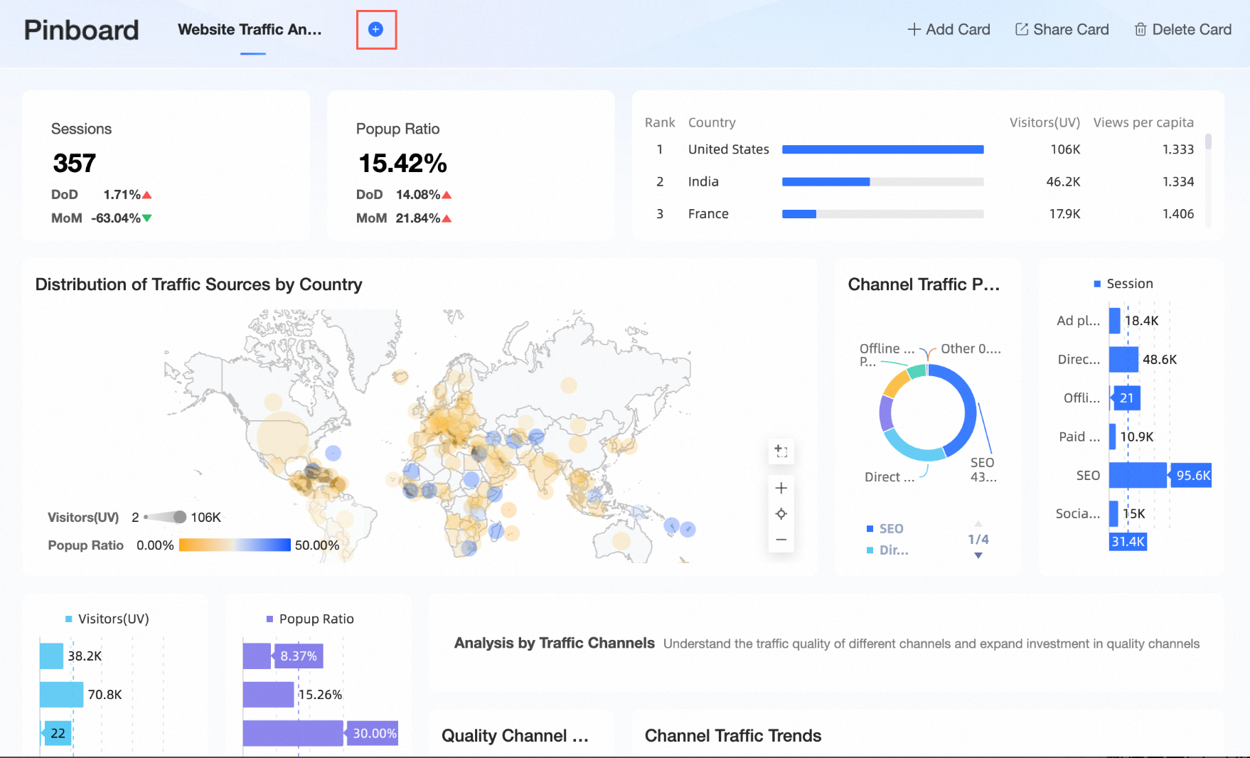Screen dimensions: 1250x758
Task: Click the Pinboard title
Action: [81, 30]
